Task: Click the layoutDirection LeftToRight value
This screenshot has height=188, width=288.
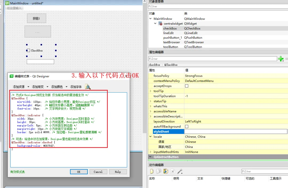Action: click(193, 122)
